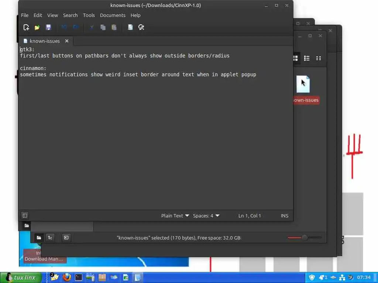This screenshot has height=283, width=378.
Task: Undo the last edit in toolbar
Action: [64, 27]
